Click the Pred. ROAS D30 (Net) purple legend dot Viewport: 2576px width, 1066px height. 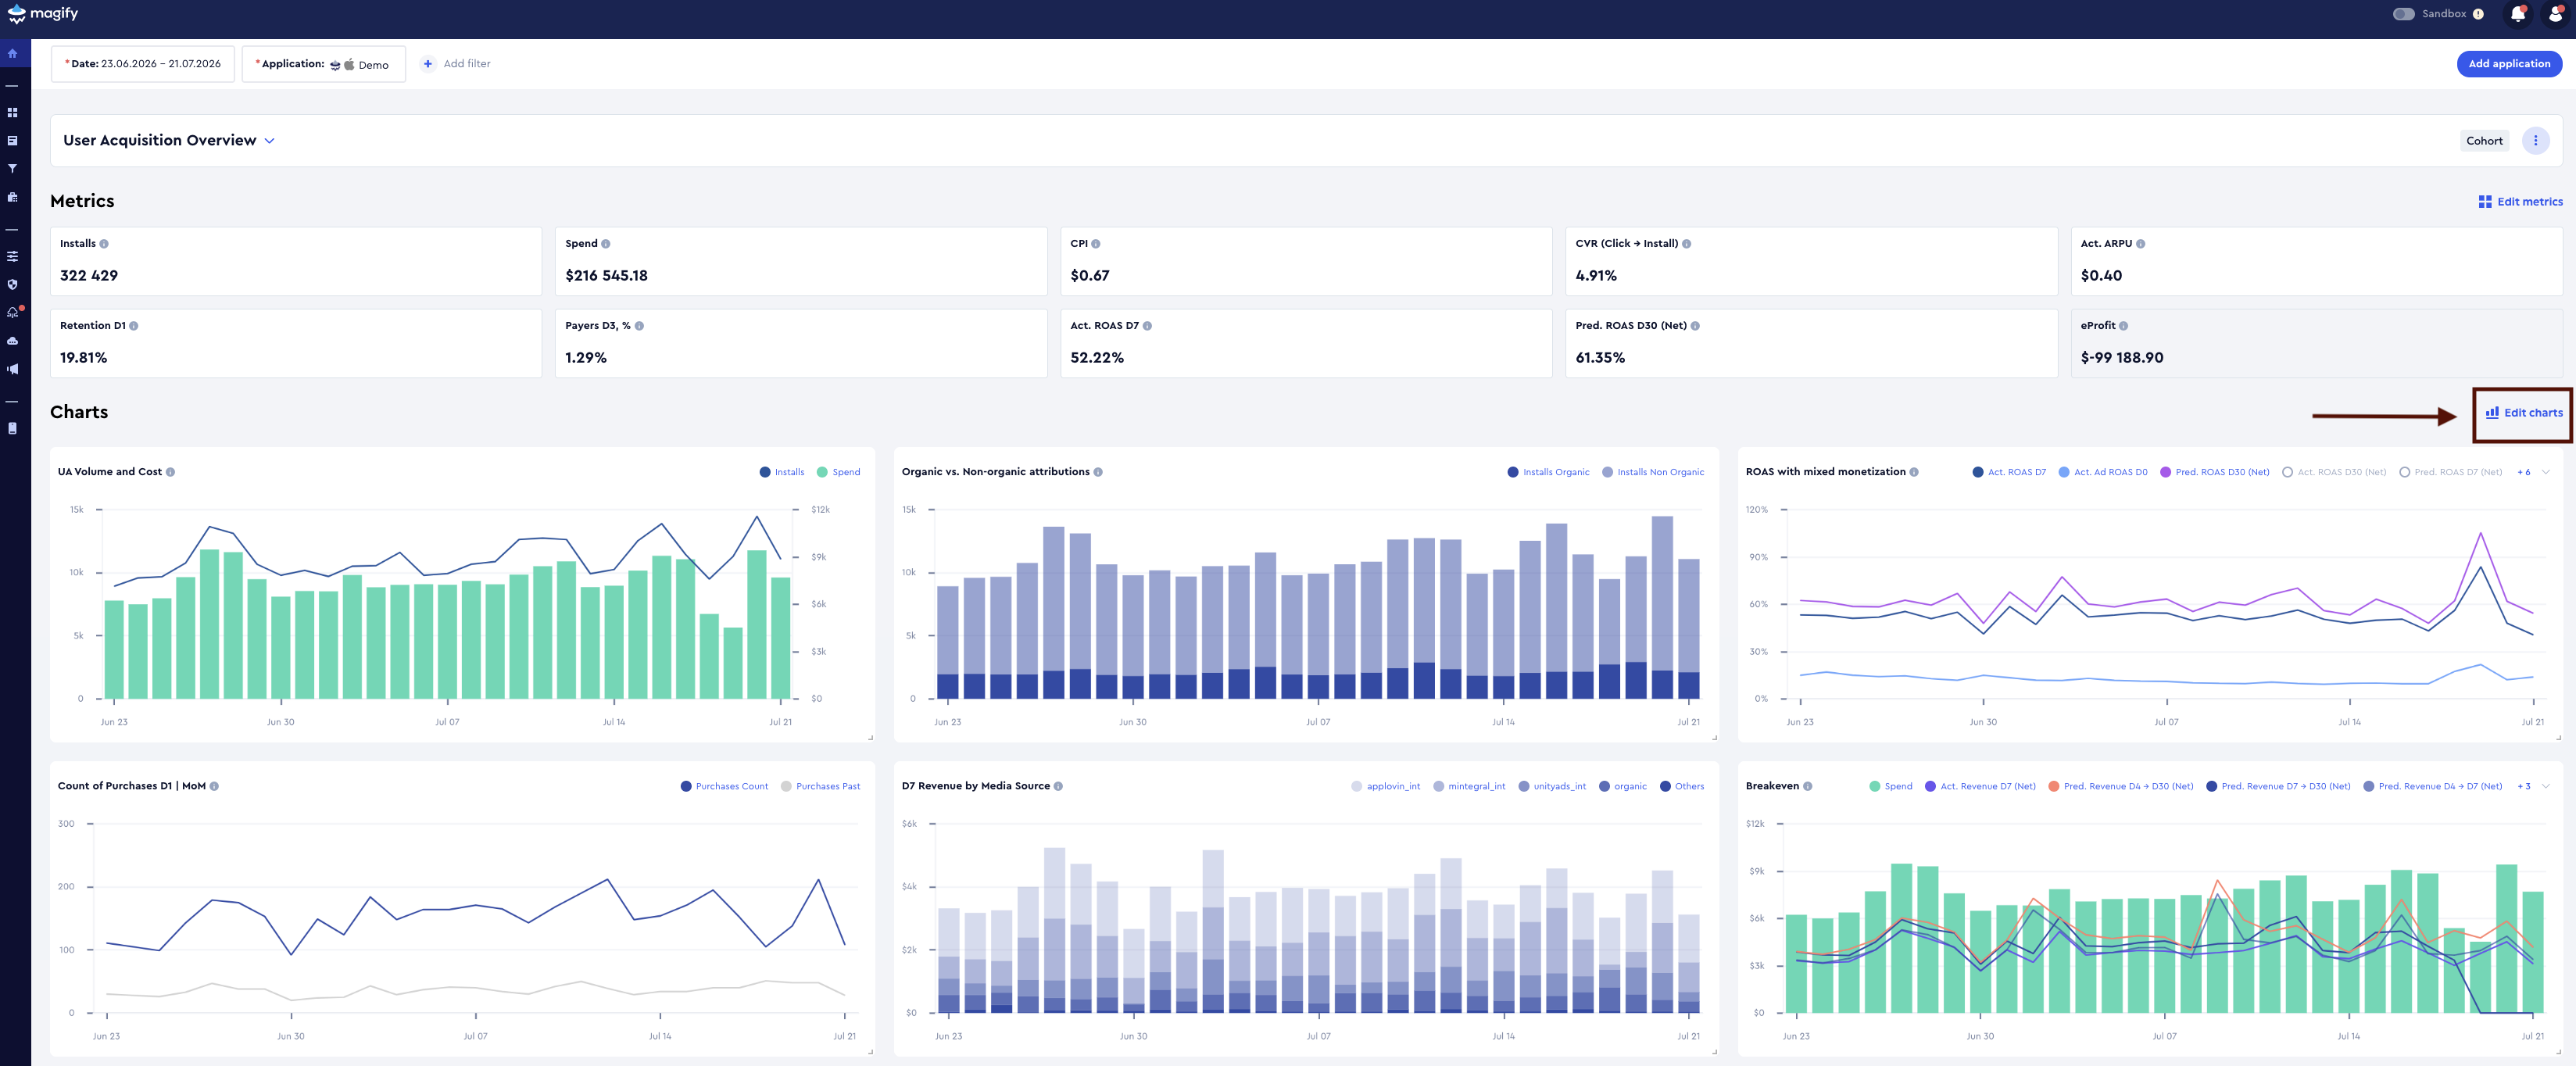[2165, 472]
